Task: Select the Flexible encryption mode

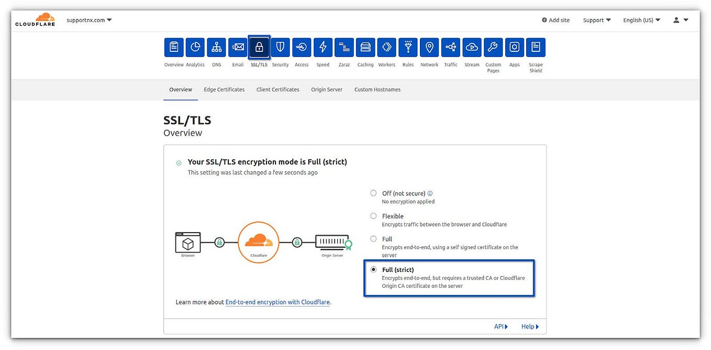Action: click(373, 215)
